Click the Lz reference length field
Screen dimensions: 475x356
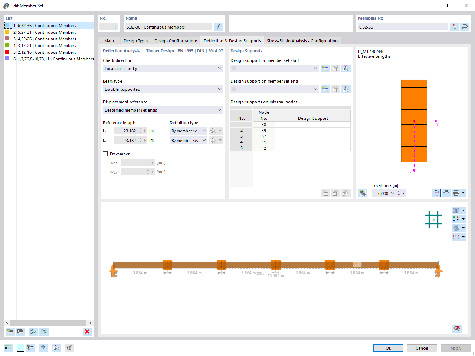point(126,131)
